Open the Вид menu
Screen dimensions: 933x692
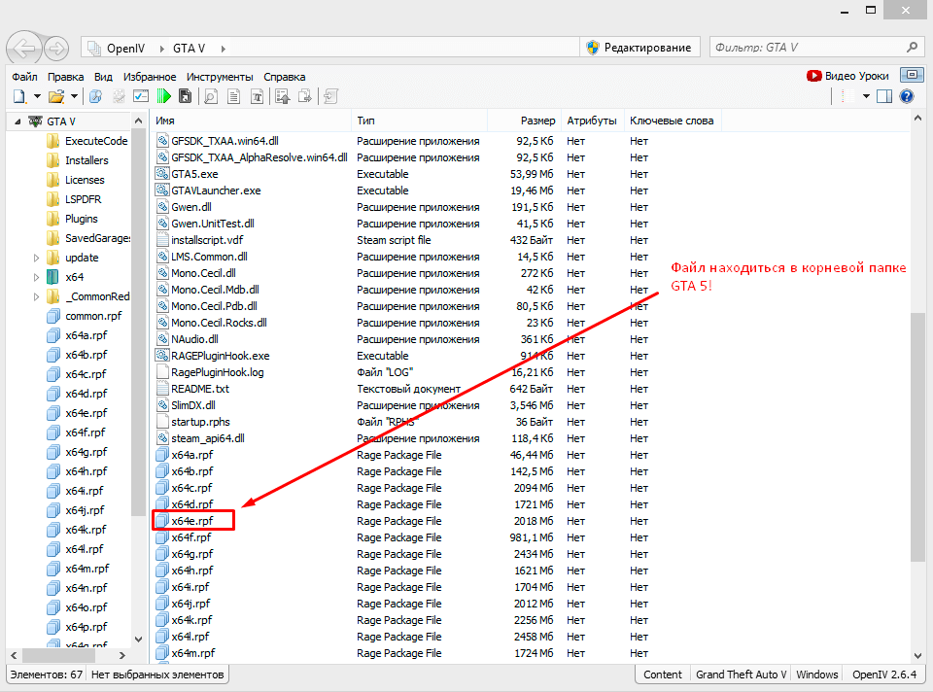click(103, 77)
